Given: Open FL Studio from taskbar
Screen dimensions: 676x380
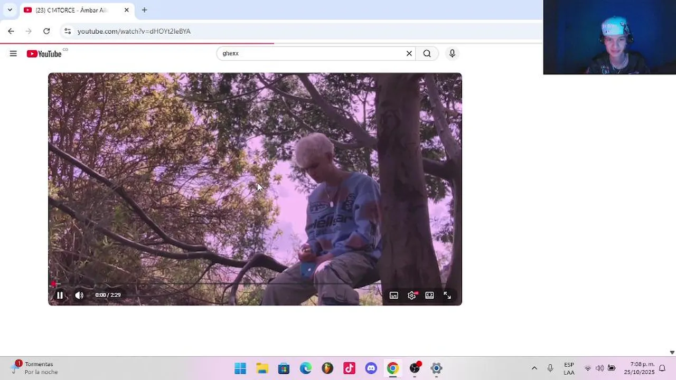Looking at the screenshot, I should (327, 368).
